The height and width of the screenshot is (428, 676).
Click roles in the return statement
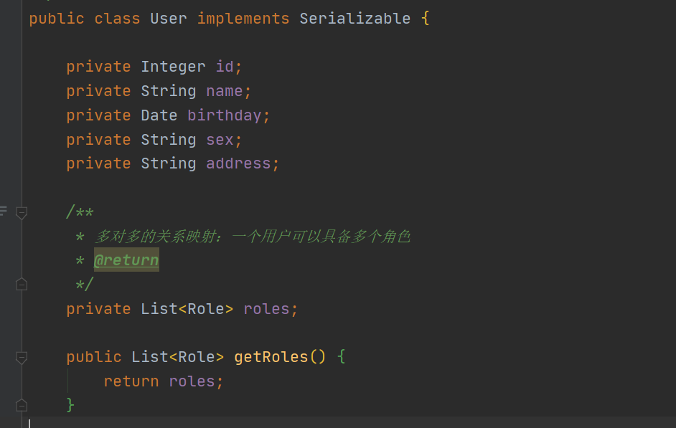pyautogui.click(x=192, y=381)
